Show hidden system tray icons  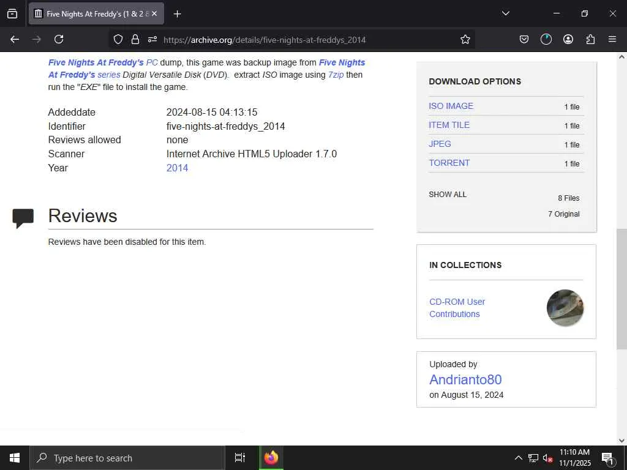pyautogui.click(x=518, y=458)
